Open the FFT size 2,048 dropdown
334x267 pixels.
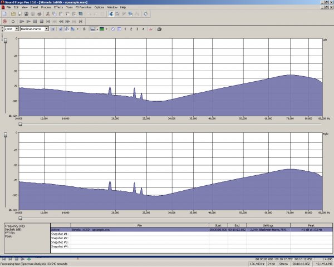(17, 28)
